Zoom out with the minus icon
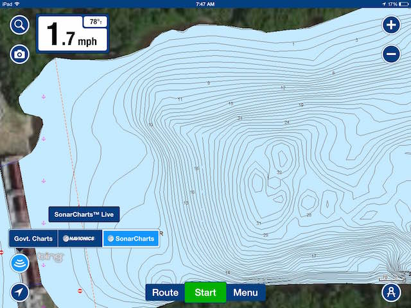411x308 pixels. pos(391,55)
